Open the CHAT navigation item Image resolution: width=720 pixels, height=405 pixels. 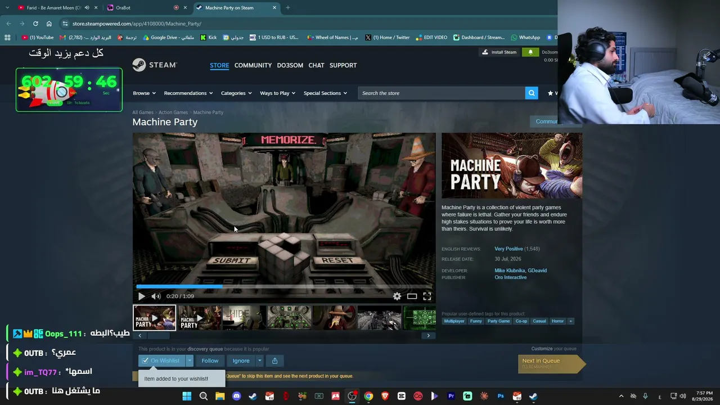pos(316,65)
